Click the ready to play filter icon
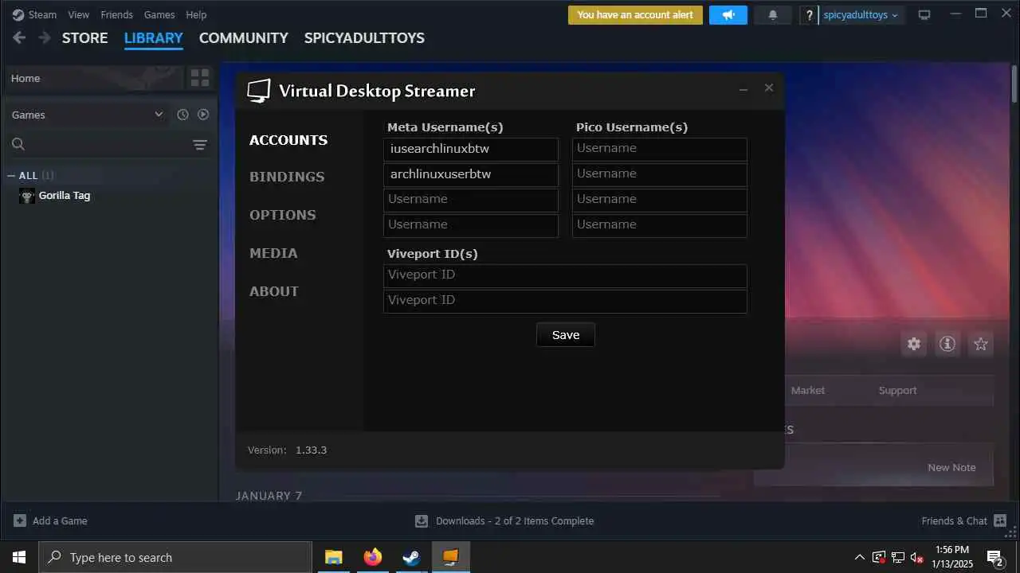Screen dimensions: 1020x573 click(x=203, y=115)
